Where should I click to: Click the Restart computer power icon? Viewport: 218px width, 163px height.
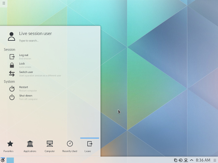[x=12, y=89]
